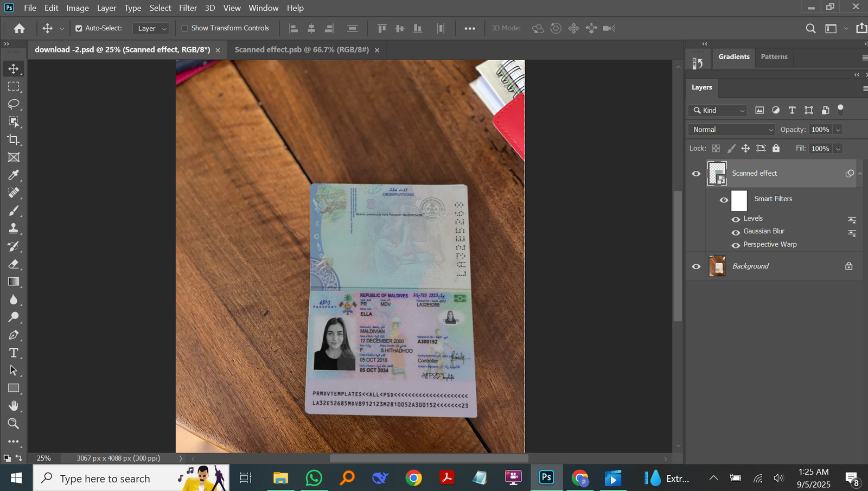Click the Scanned effect layer thumbnail
Viewport: 868px width, 491px height.
click(717, 174)
